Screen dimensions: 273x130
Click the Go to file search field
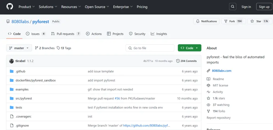pyautogui.click(x=150, y=48)
